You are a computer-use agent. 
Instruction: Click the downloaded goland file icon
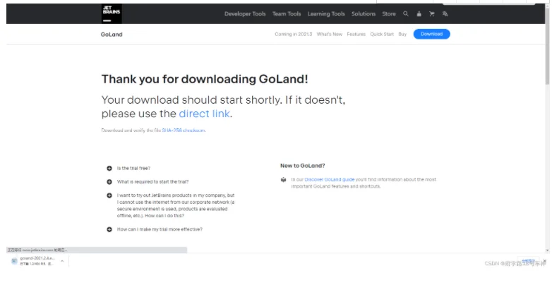pos(14,261)
